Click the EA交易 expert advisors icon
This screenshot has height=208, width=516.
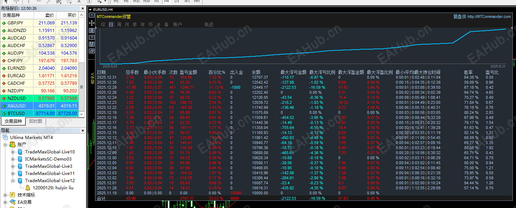pyautogui.click(x=13, y=202)
